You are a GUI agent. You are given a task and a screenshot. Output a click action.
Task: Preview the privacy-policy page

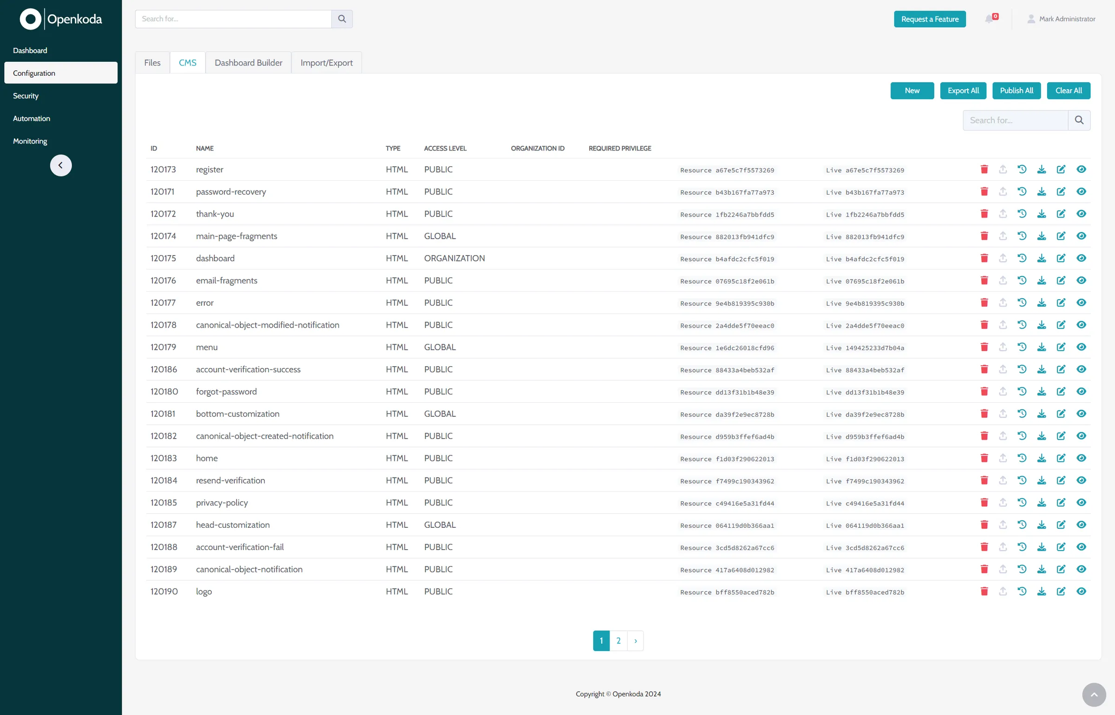tap(1081, 502)
